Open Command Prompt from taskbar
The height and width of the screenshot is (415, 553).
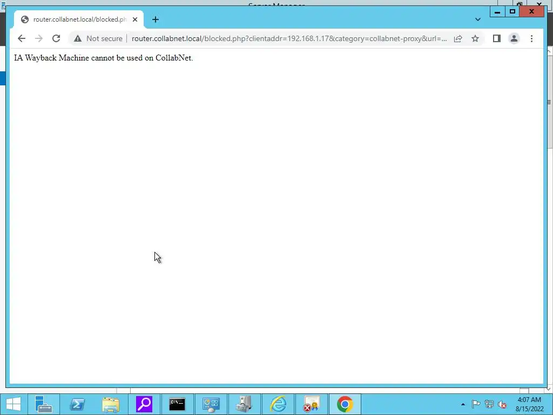point(177,404)
